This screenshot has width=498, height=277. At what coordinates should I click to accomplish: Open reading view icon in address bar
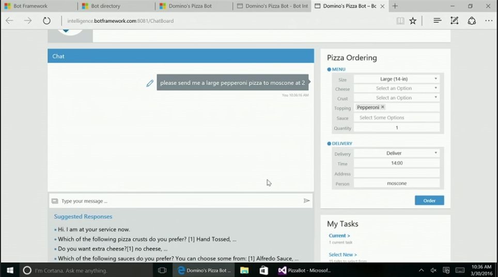[400, 21]
